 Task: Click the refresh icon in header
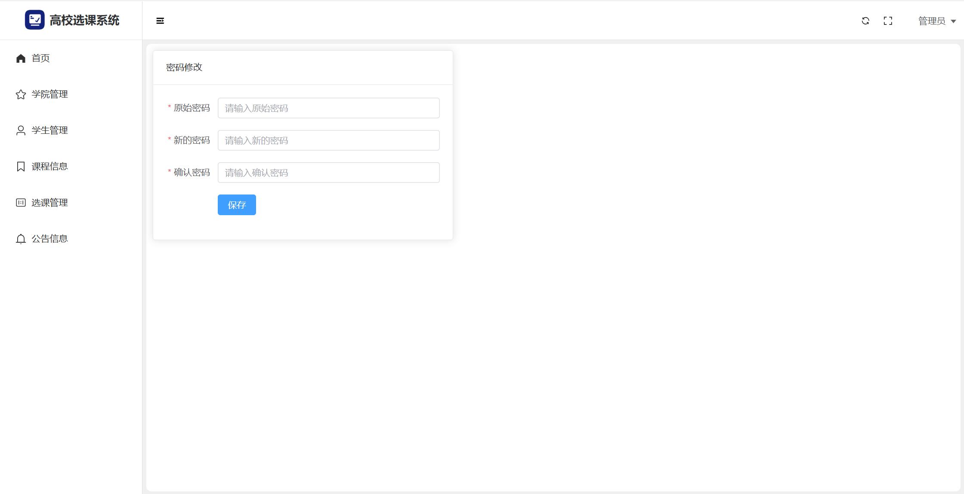[865, 21]
